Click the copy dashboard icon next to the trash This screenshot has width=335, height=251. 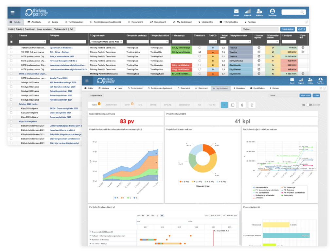point(251,105)
